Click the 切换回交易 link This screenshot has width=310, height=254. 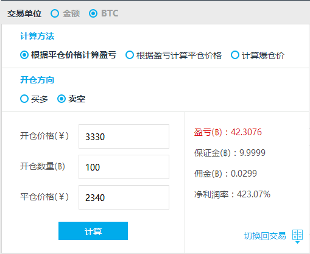tap(265, 236)
